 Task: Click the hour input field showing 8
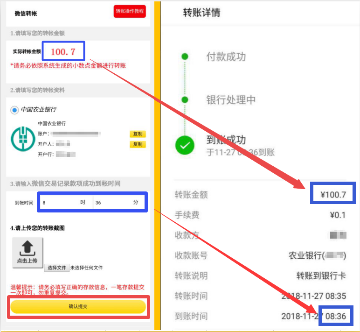coord(58,203)
